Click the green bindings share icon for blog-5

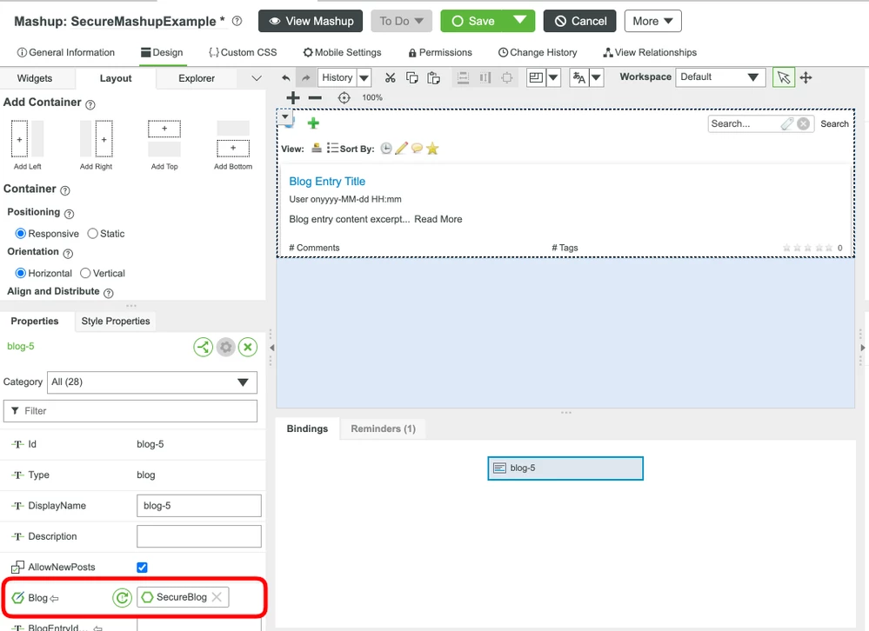tap(204, 347)
